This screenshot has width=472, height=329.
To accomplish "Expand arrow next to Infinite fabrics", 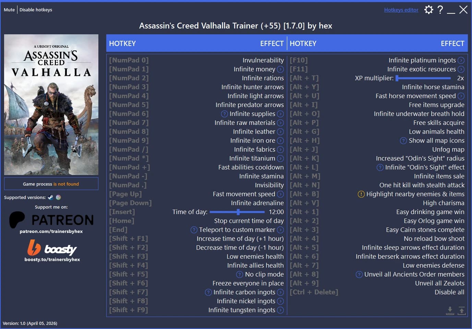I will point(280,150).
